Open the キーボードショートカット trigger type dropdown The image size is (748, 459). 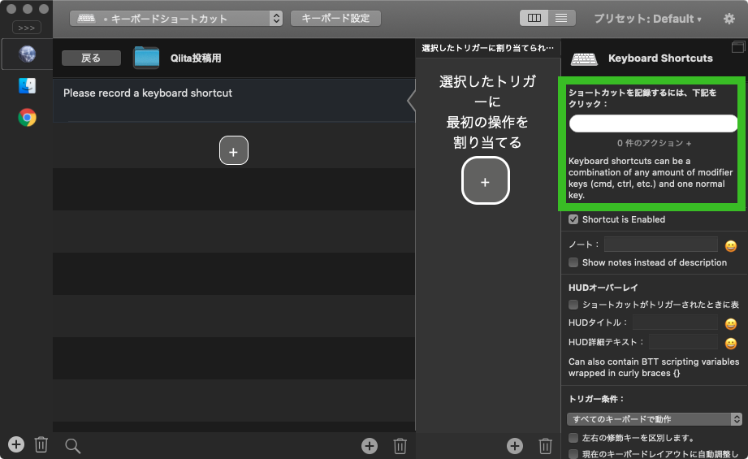[x=176, y=19]
